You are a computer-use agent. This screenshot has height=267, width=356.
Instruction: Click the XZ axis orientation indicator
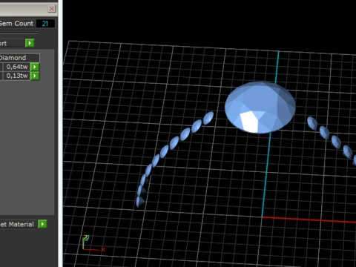[93, 244]
